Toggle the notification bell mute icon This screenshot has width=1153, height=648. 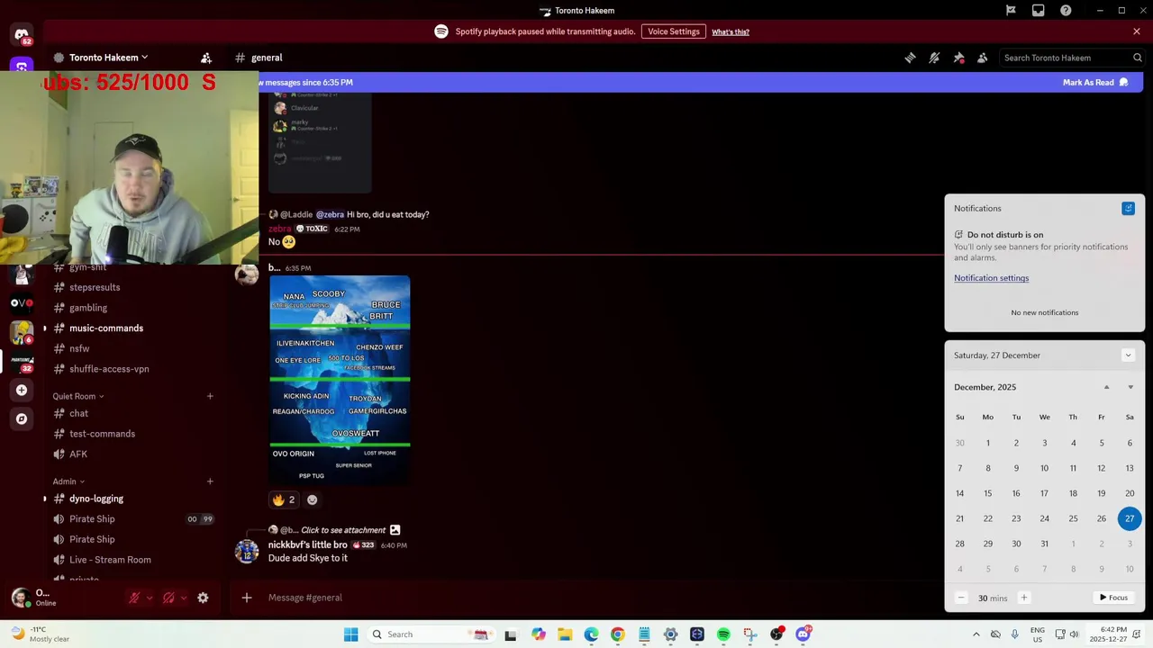click(x=934, y=58)
